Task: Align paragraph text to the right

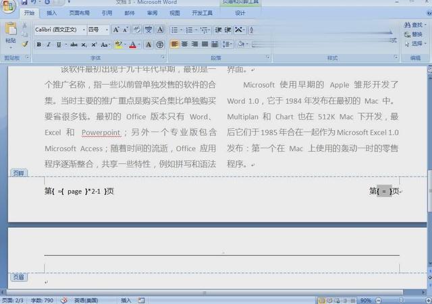Action: (x=194, y=44)
